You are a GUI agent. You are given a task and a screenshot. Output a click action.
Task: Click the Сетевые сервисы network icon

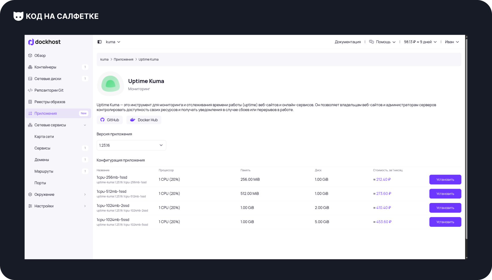coord(30,125)
